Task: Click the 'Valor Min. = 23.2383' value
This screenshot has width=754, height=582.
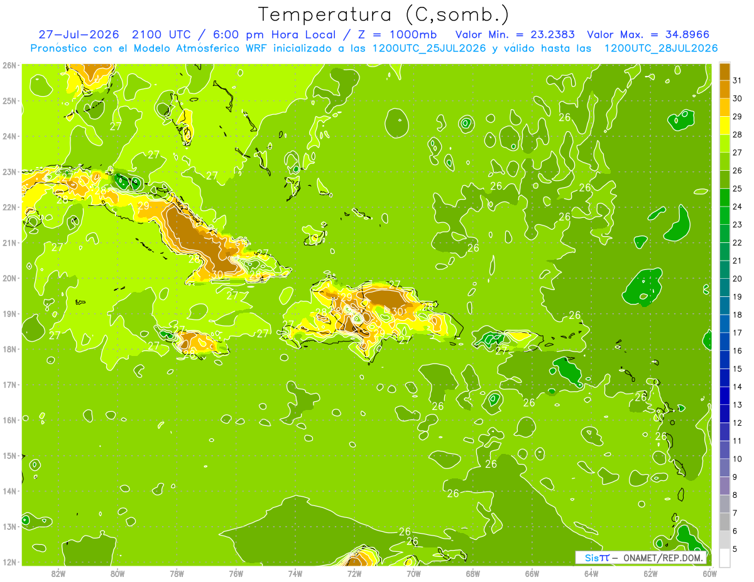Action: tap(515, 35)
